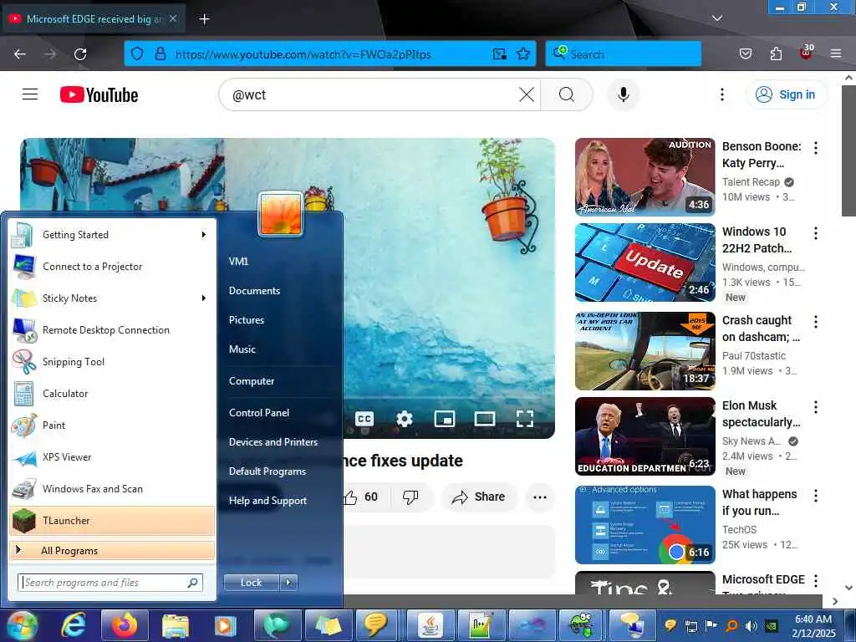This screenshot has width=856, height=642.
Task: Click the YouTube search magnifier button
Action: click(567, 95)
